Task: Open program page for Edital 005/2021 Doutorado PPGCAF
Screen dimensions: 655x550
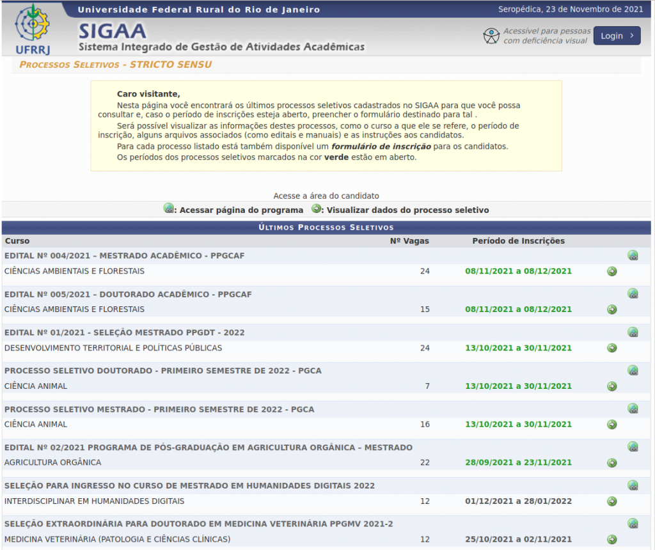Action: (x=633, y=294)
